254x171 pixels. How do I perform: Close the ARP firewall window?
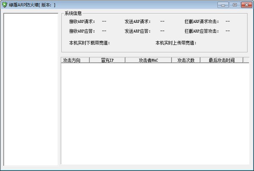point(245,5)
